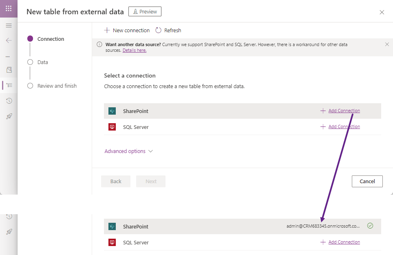The image size is (393, 255).
Task: Select the SQL Server row below connected SharePoint
Action: point(243,242)
